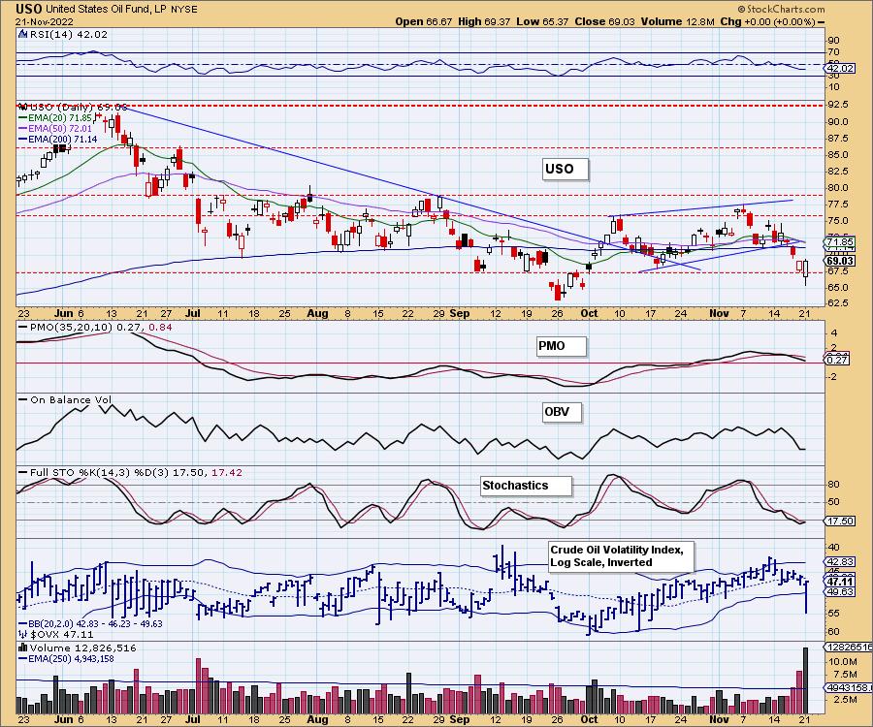Click the StockCharts.com watermark link

[781, 9]
